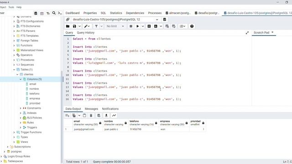
Task: Expand the Trigger Functions node
Action: tap(14, 133)
